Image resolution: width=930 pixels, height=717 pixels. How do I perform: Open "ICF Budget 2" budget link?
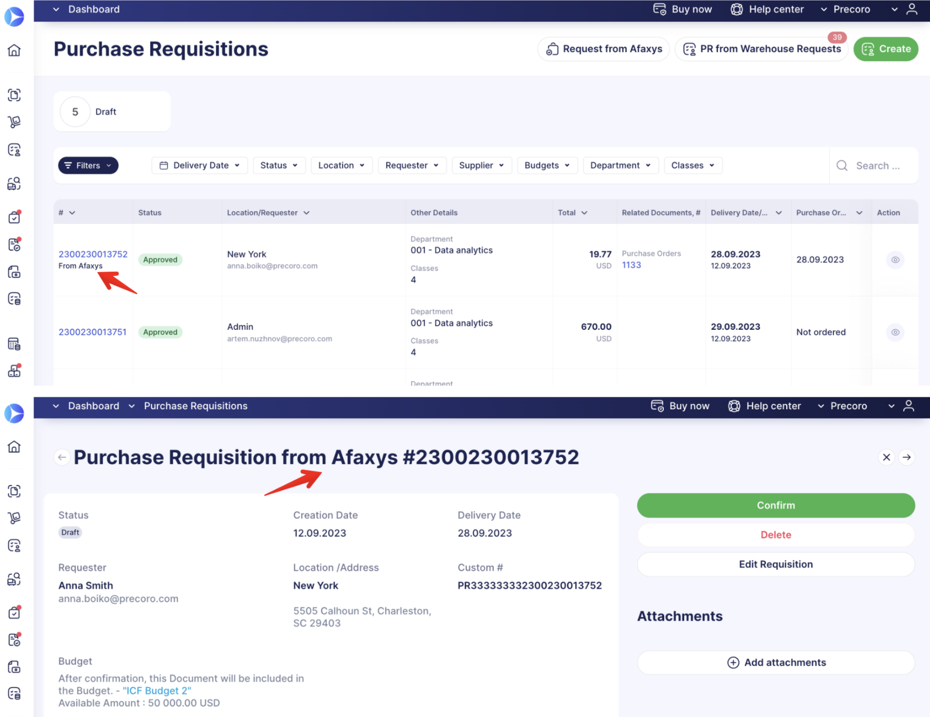[157, 691]
